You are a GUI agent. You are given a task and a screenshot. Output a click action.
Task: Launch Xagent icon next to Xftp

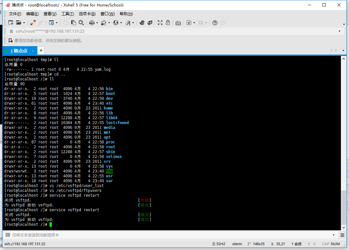pos(150,23)
